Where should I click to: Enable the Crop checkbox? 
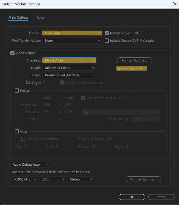coord(17,131)
